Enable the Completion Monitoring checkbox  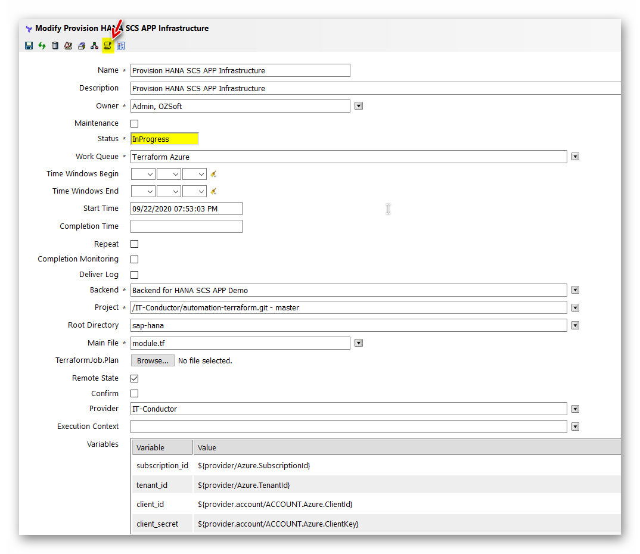(134, 260)
